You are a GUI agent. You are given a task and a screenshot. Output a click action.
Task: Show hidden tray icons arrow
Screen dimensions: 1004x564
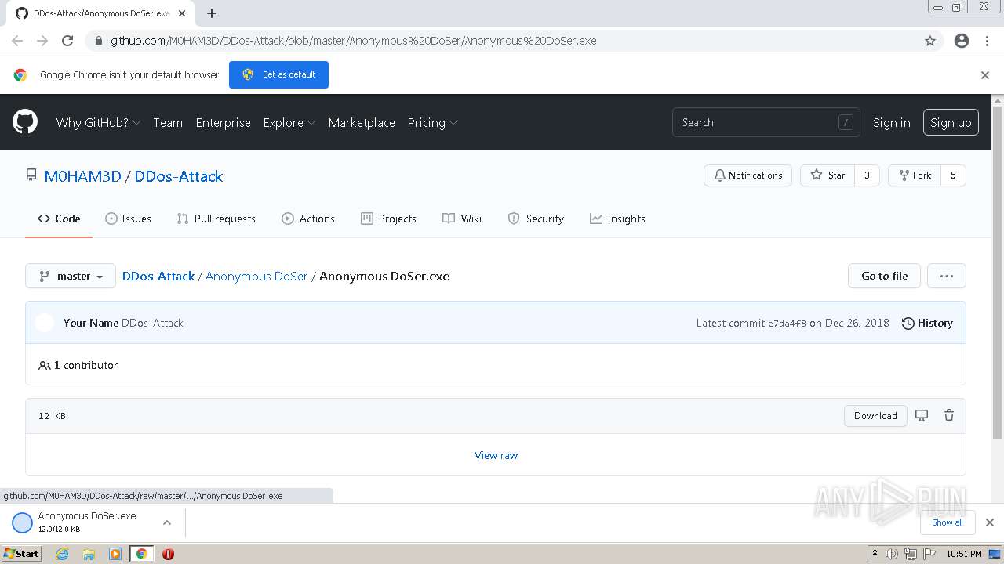click(x=875, y=554)
